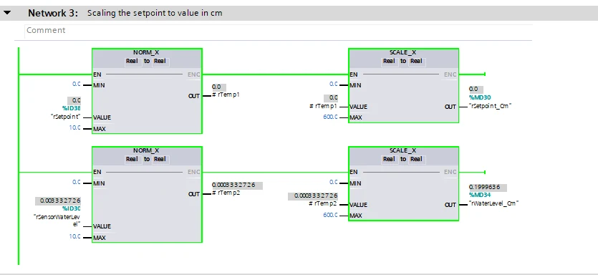
Task: Click the #rTemp1 output of top NORM_X
Action: click(226, 95)
